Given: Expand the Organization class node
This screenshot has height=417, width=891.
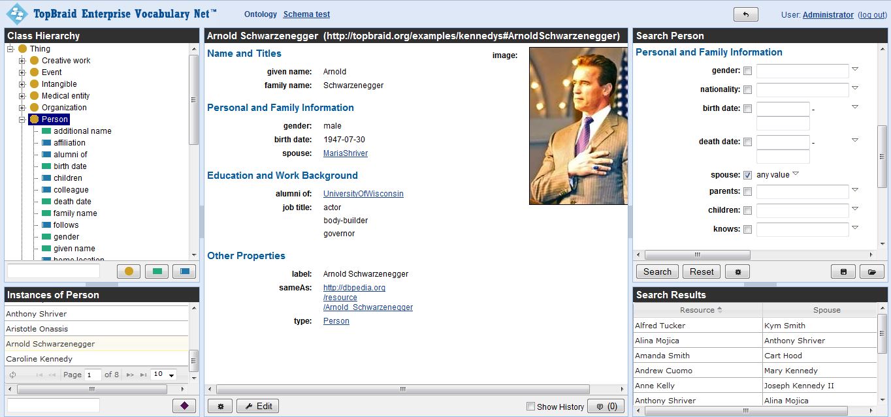Looking at the screenshot, I should [x=22, y=108].
